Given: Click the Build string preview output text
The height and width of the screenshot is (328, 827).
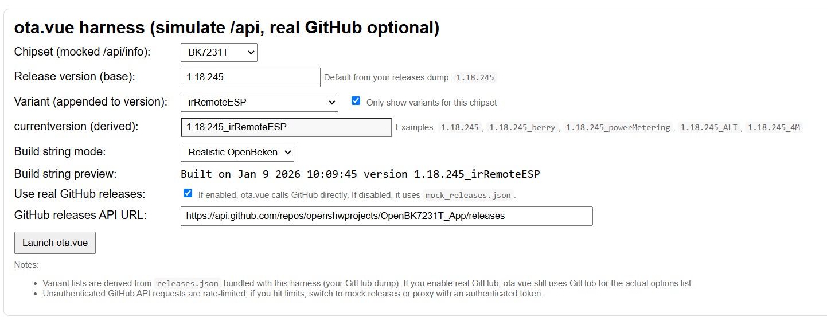Looking at the screenshot, I should (360, 174).
